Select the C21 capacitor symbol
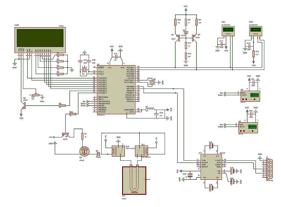This screenshot has width=281, height=207. 253,83
